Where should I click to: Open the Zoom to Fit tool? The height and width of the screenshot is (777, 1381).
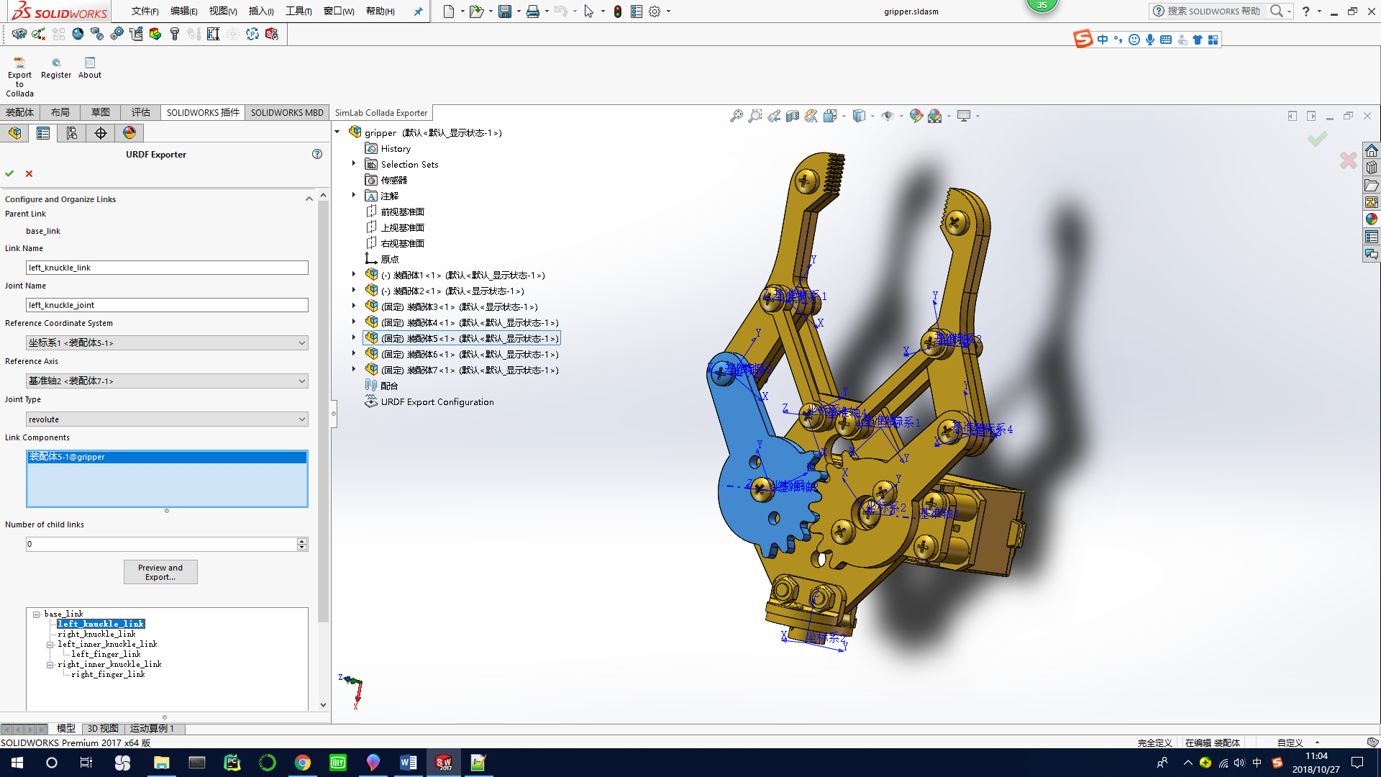point(736,116)
